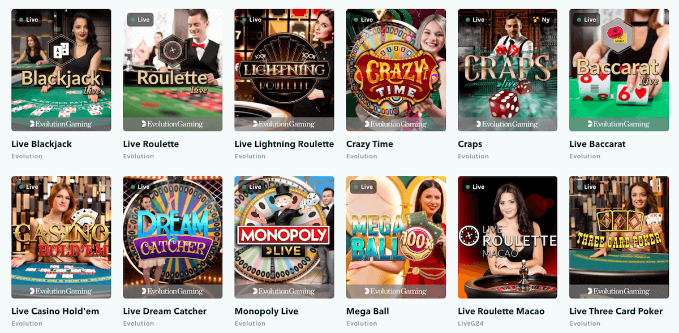Open the Dream Catcher game tile
Screen dimensions: 679x333
point(173,237)
